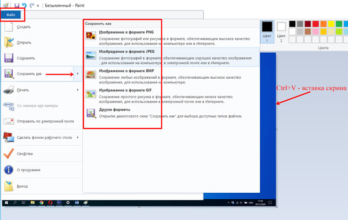Pick the white palette swatch
Screen dimensions: 348x220
(292, 31)
